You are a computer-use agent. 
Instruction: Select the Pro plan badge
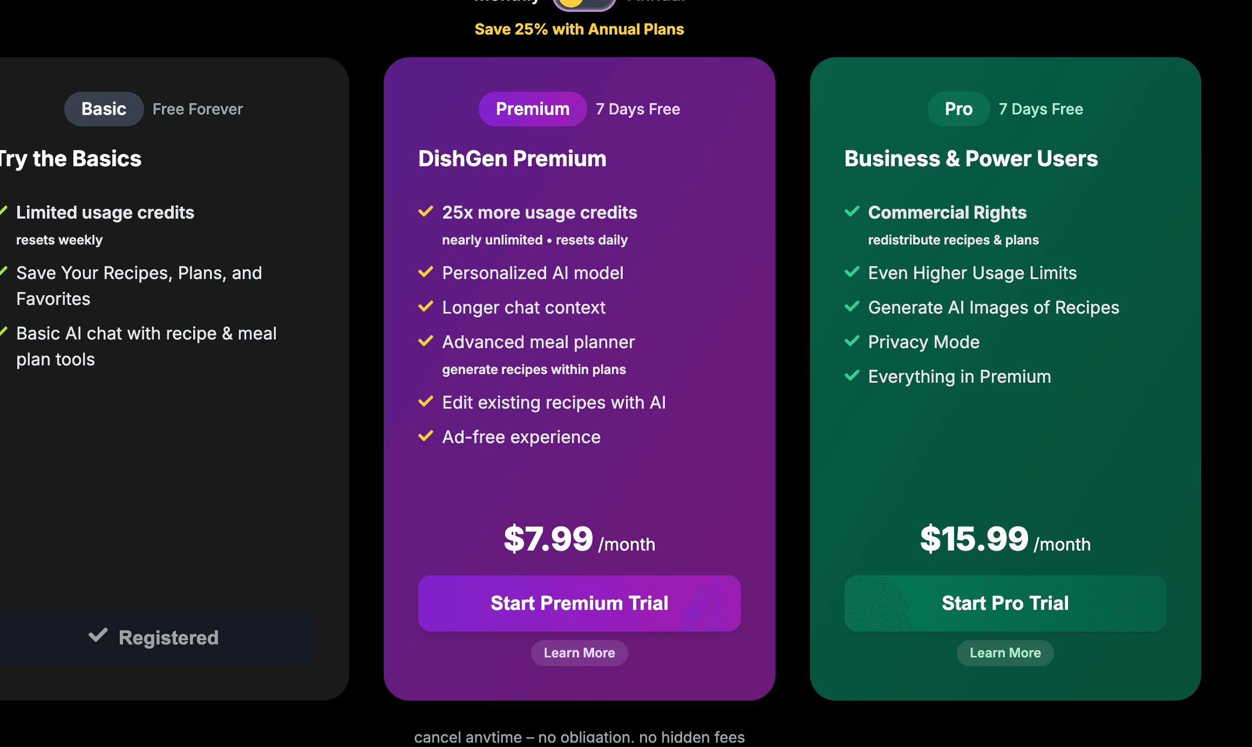point(958,109)
